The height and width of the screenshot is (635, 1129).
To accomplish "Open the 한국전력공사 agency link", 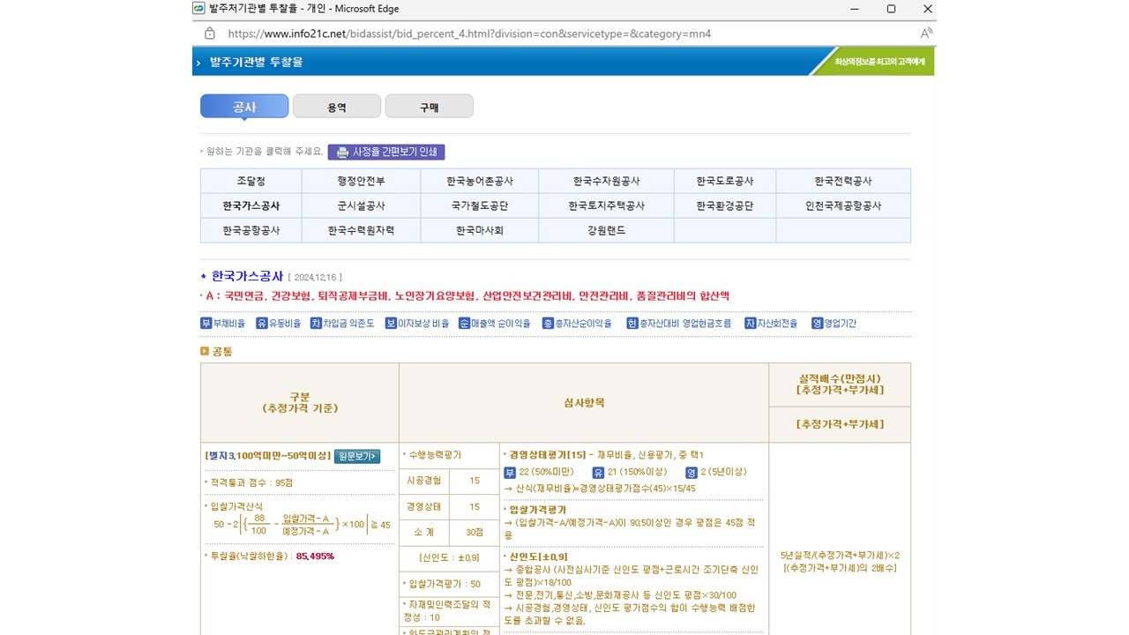I will click(x=842, y=181).
